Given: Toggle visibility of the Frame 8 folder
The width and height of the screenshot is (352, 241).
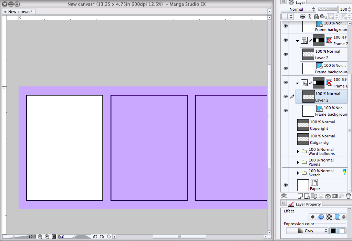Looking at the screenshot, I should [286, 83].
